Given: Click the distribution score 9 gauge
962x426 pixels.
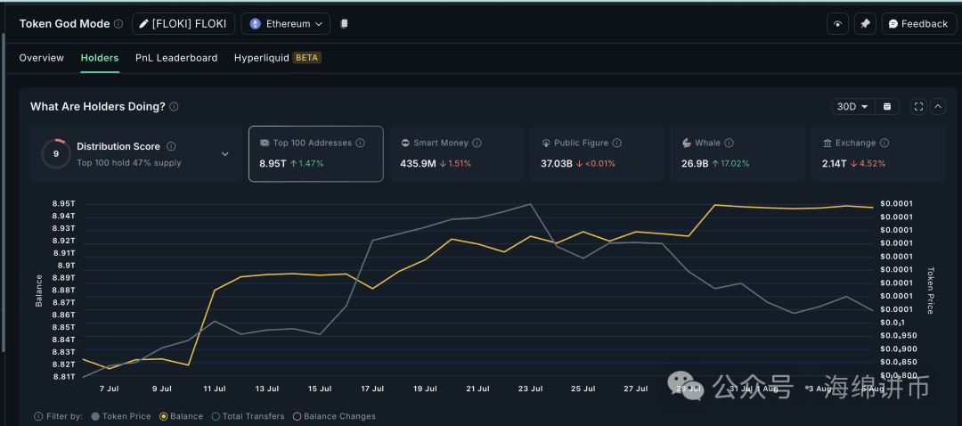Looking at the screenshot, I should 56,154.
